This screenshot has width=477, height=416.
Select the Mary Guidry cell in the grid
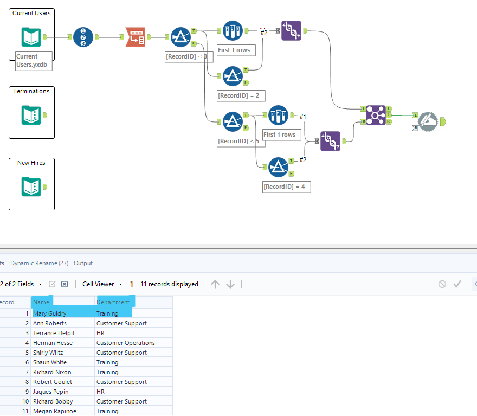click(x=50, y=313)
